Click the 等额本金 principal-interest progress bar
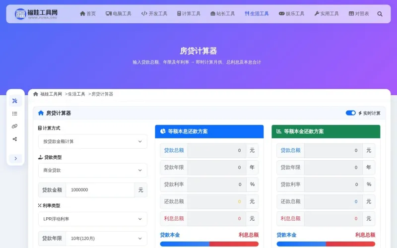 click(326, 244)
